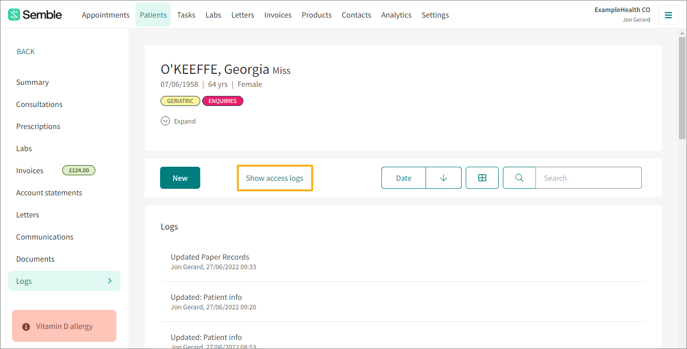Select Logs in the patient sidebar
This screenshot has width=687, height=349.
coord(64,281)
